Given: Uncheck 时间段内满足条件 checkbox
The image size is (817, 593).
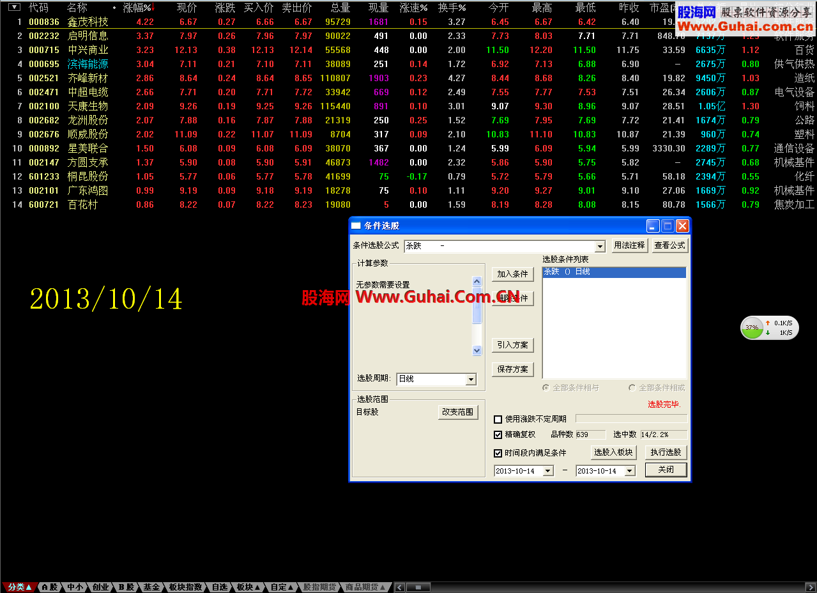Looking at the screenshot, I should coord(498,453).
